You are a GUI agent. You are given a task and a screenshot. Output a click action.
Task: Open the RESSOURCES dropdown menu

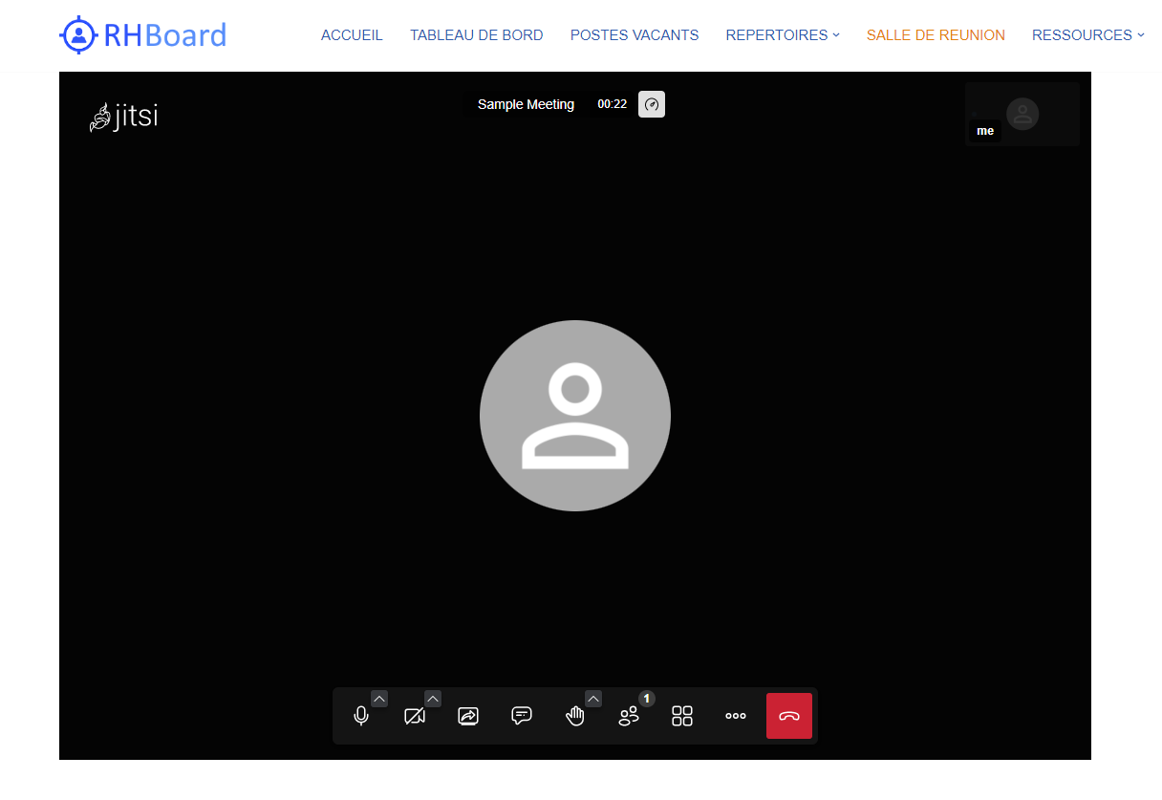(1087, 35)
